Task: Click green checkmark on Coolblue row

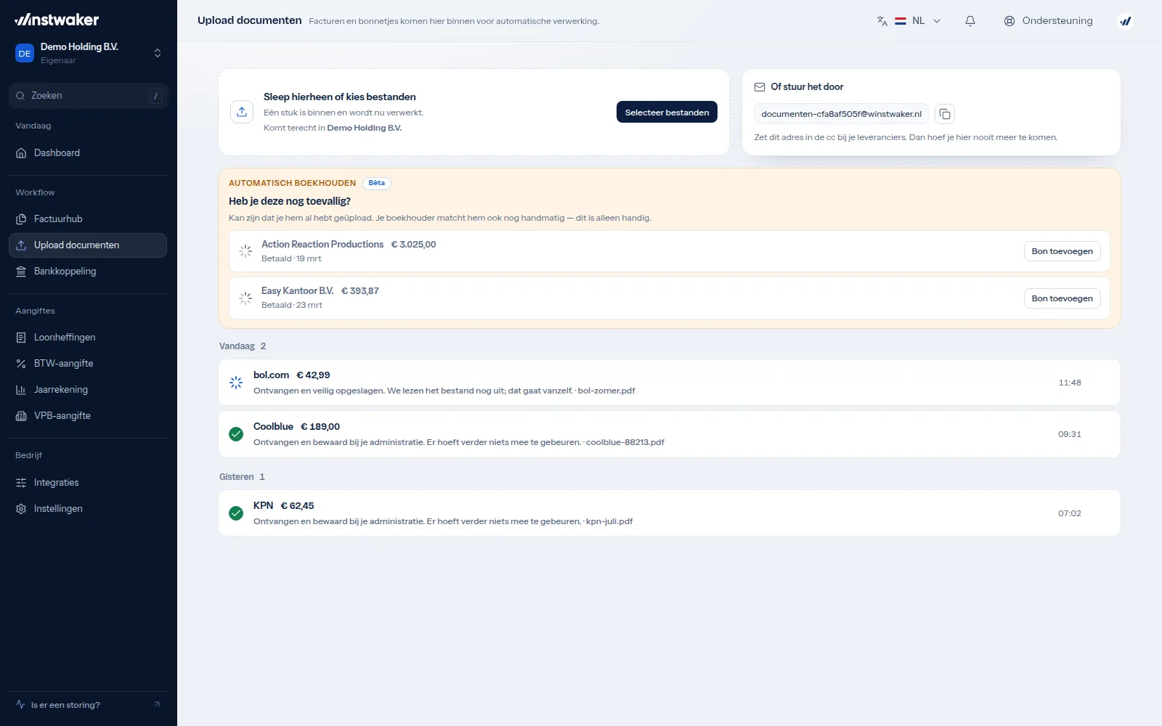Action: coord(236,434)
